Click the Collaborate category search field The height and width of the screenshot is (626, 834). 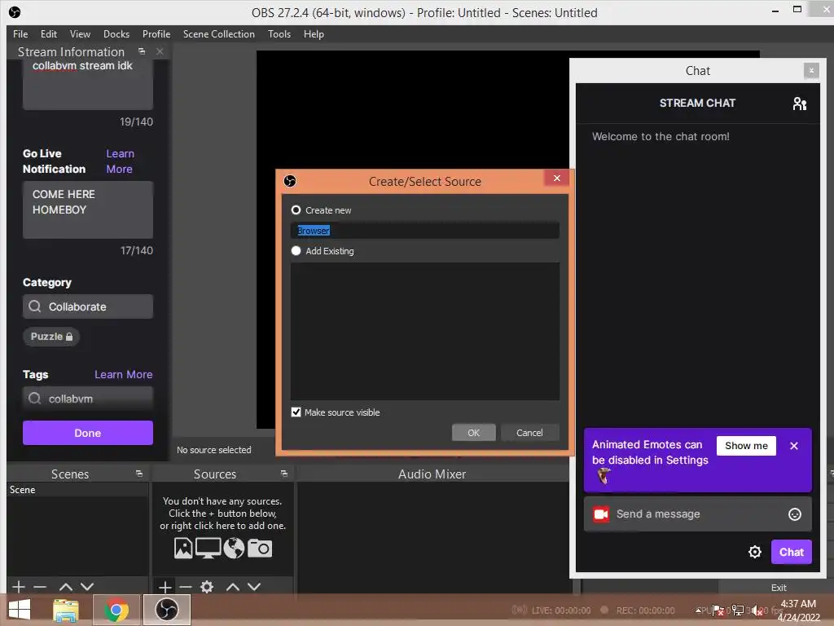[88, 306]
